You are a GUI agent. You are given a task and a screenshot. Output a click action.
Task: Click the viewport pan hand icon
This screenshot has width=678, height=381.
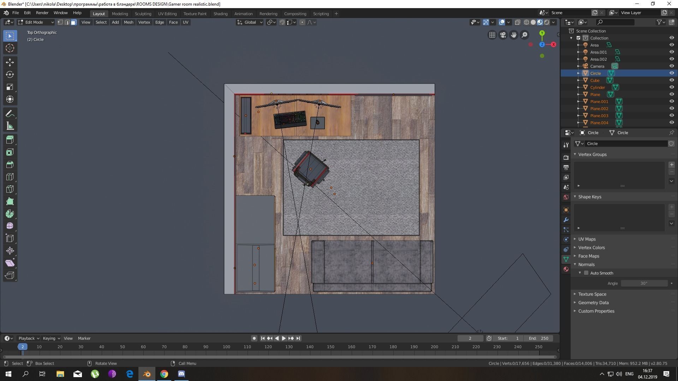pyautogui.click(x=514, y=35)
